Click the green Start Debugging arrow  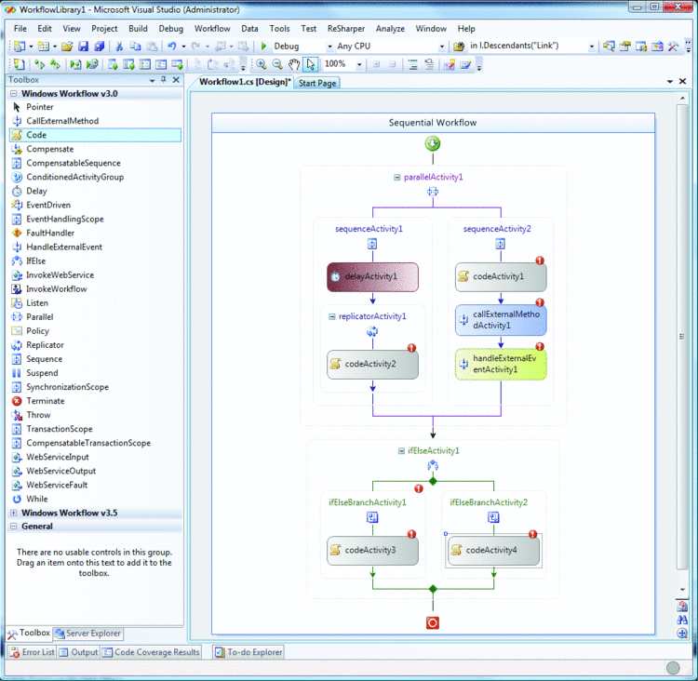pos(263,46)
